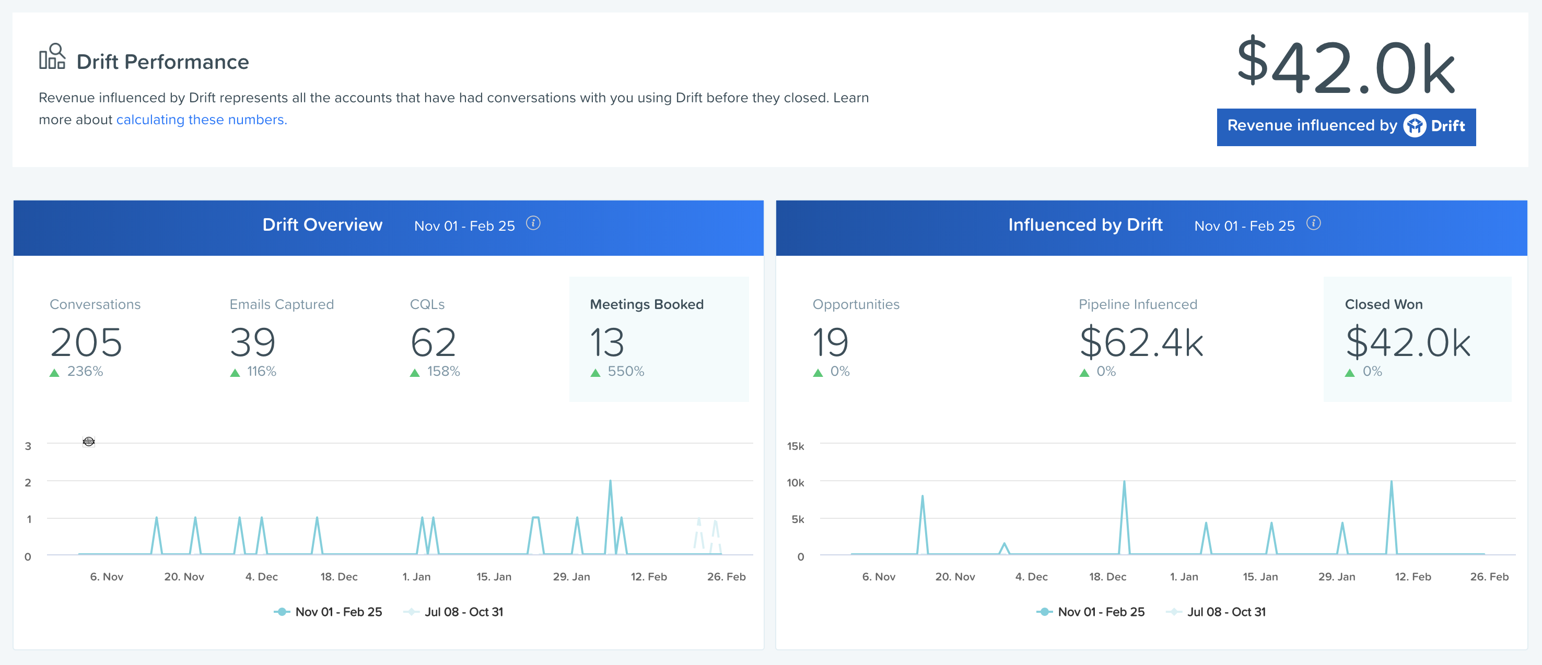Image resolution: width=1542 pixels, height=665 pixels.
Task: Click Influenced by Drift date range Nov 01 - Feb 25
Action: [x=1244, y=226]
